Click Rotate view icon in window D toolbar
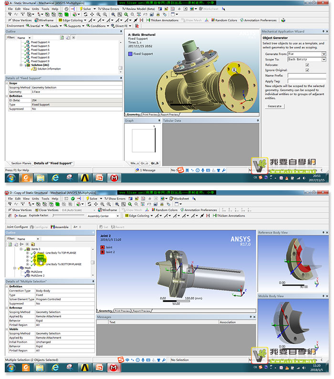334x379 pixels. coord(90,204)
